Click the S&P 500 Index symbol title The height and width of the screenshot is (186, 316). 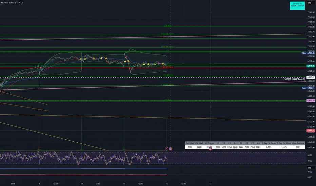tap(12, 3)
